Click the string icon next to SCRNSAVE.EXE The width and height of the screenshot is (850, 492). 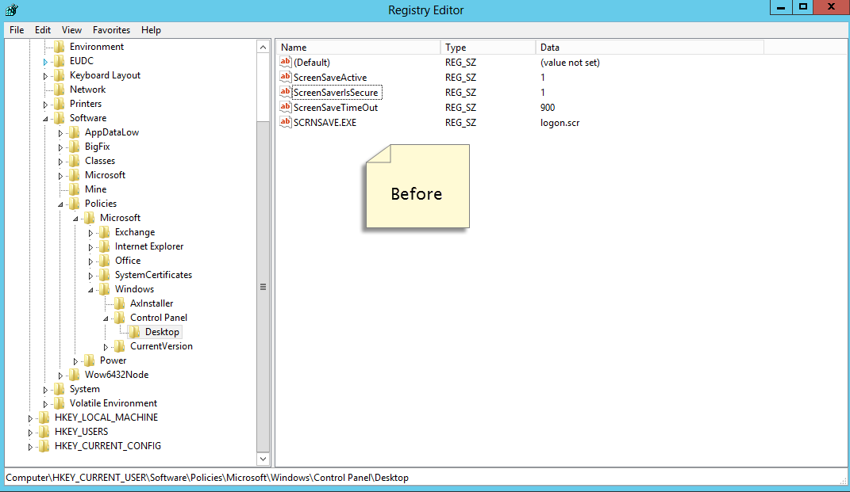286,123
